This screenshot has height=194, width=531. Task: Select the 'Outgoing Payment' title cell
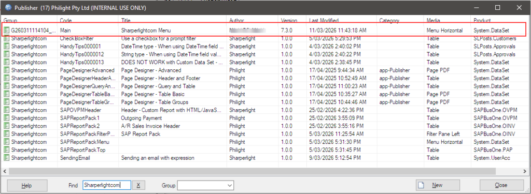[142, 118]
